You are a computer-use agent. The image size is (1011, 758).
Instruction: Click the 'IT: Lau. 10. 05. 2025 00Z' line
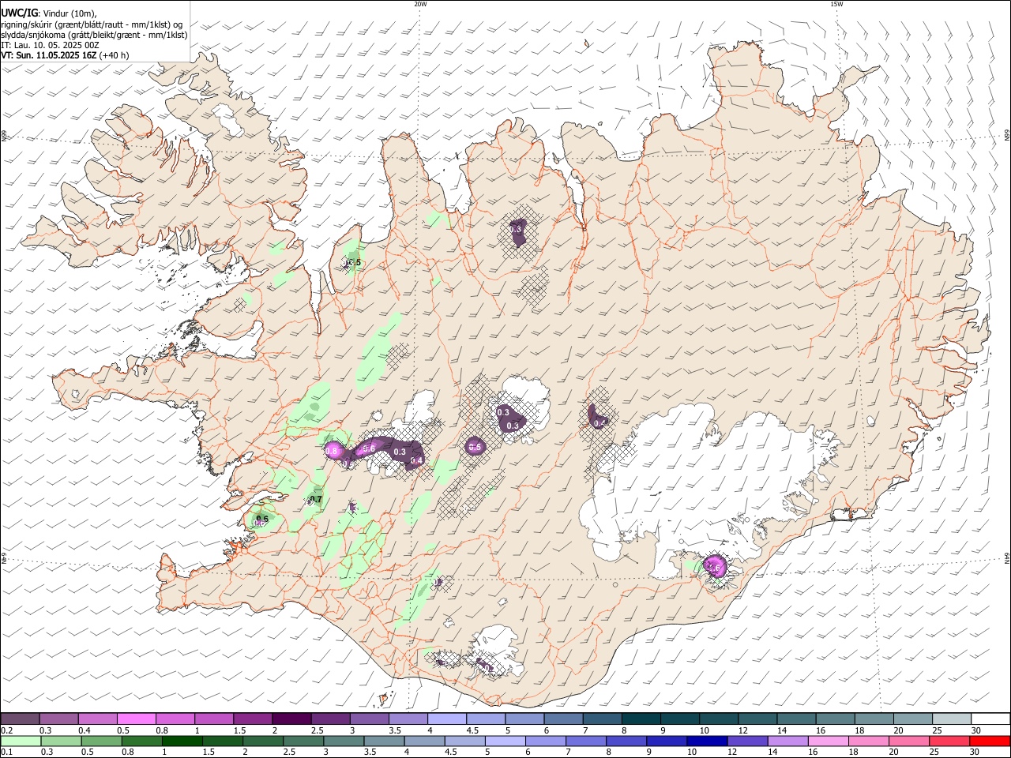coord(51,45)
